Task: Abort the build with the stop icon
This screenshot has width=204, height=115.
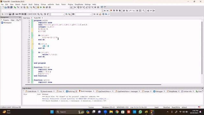Action: pos(50,7)
